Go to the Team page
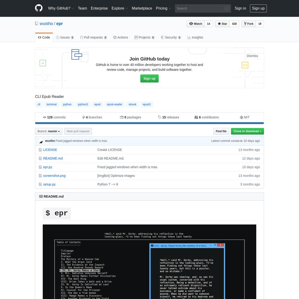 pyautogui.click(x=83, y=8)
